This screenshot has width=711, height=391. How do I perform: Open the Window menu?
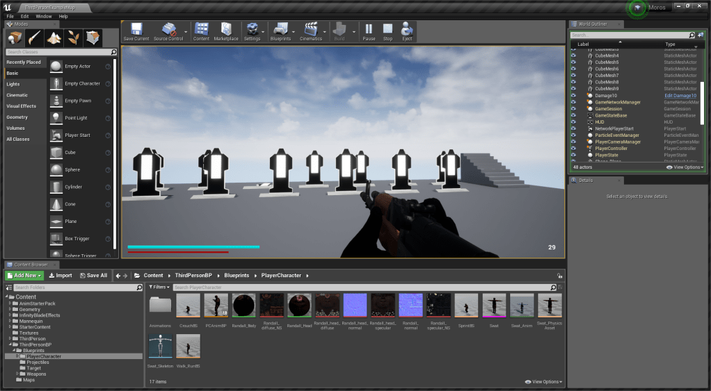tap(43, 16)
